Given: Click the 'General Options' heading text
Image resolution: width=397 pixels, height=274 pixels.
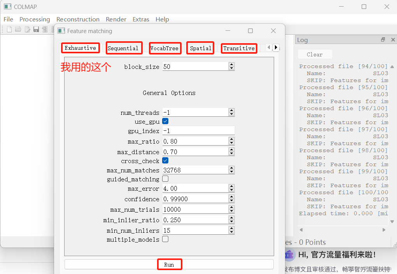Looking at the screenshot, I should point(169,93).
